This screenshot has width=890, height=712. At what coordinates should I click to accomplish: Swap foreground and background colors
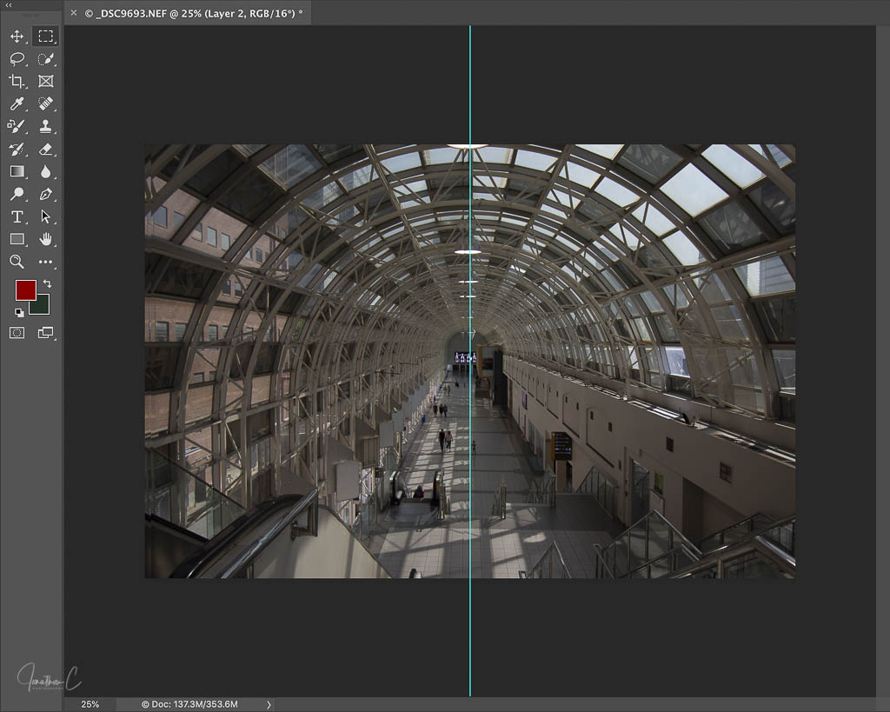47,284
